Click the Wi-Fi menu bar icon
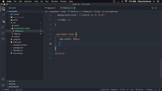 pos(126,2)
